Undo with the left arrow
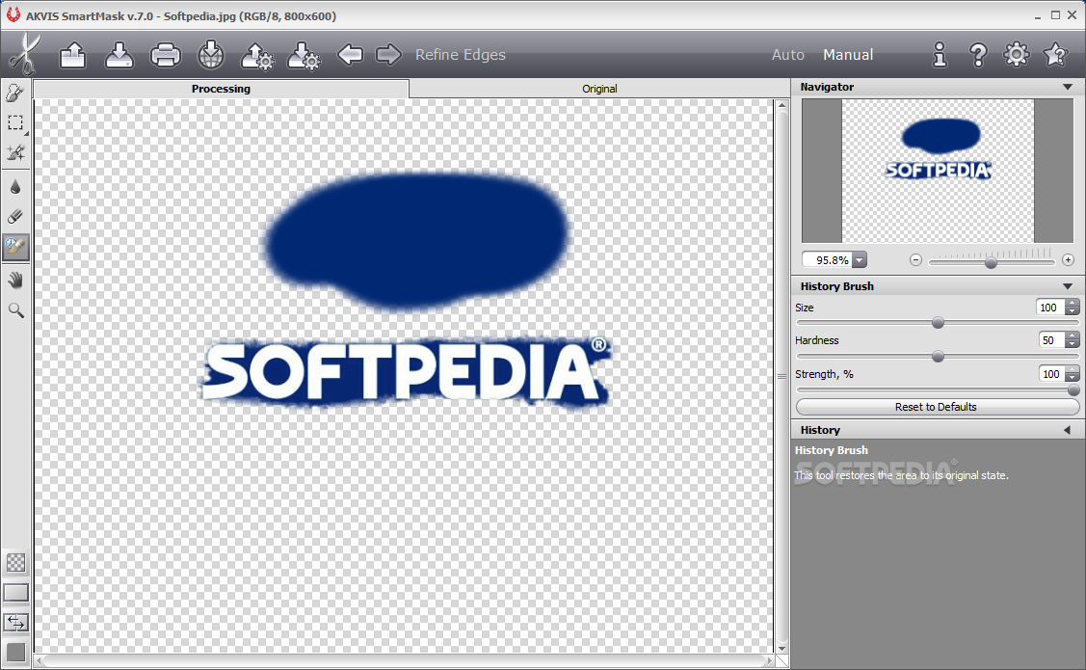Viewport: 1086px width, 670px height. click(351, 54)
